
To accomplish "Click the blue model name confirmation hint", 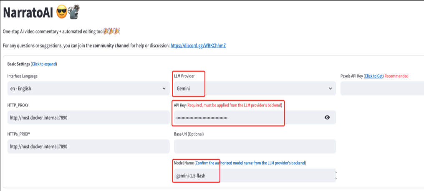I will [x=250, y=163].
